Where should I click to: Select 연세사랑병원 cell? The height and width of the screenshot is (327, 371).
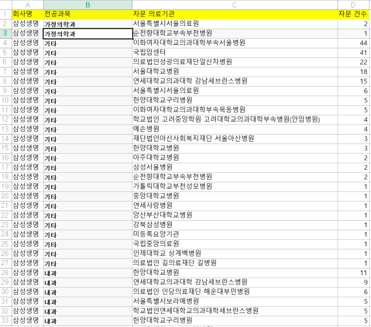(x=235, y=206)
